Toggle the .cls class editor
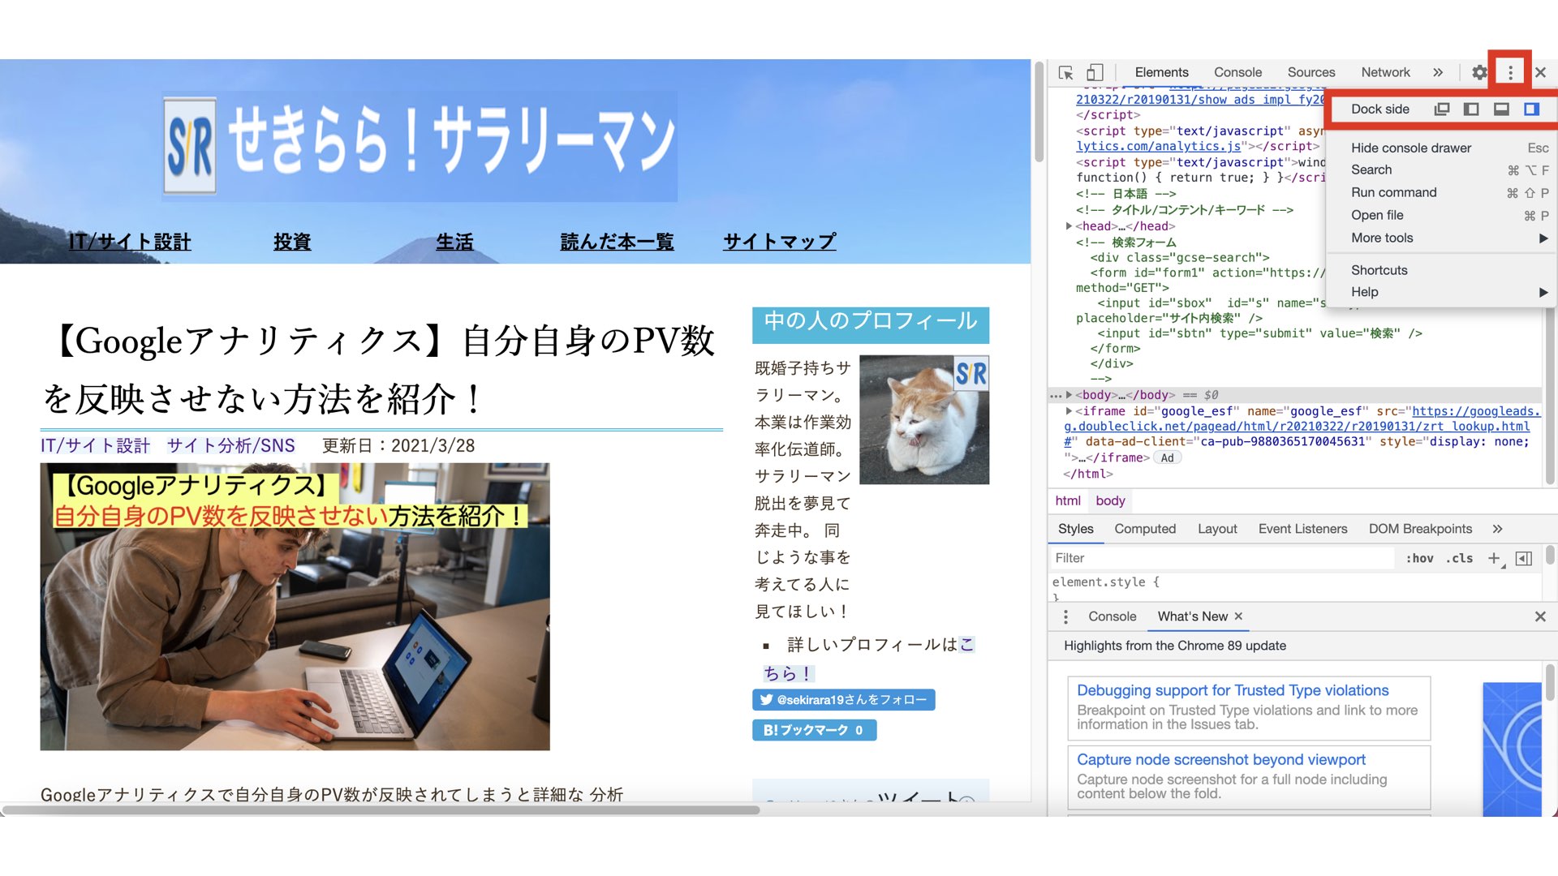This screenshot has width=1558, height=876. pos(1459,558)
